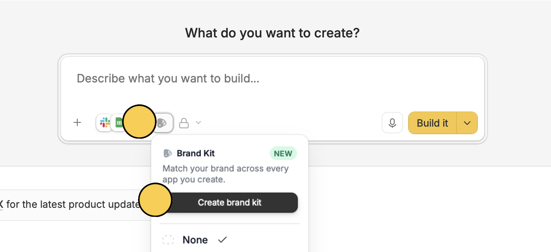Screen dimensions: 551x252
Task: Click the dashed square icon next to None
Action: (x=168, y=240)
